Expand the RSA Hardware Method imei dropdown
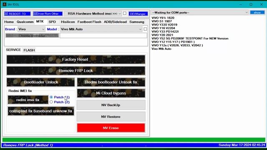This screenshot has height=150, width=267. (x=93, y=14)
